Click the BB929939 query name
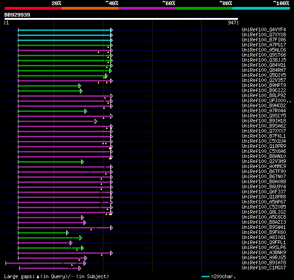The image size is (294, 280). pyautogui.click(x=17, y=15)
